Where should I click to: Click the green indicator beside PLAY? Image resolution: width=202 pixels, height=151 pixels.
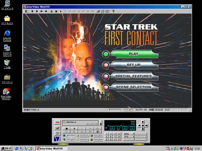106,54
